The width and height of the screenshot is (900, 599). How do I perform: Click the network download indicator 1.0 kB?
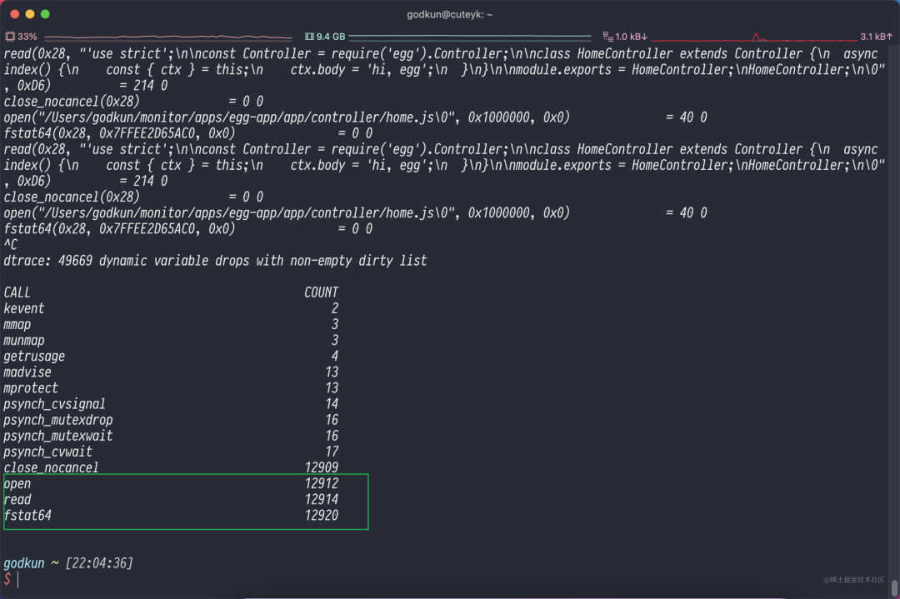click(x=632, y=36)
